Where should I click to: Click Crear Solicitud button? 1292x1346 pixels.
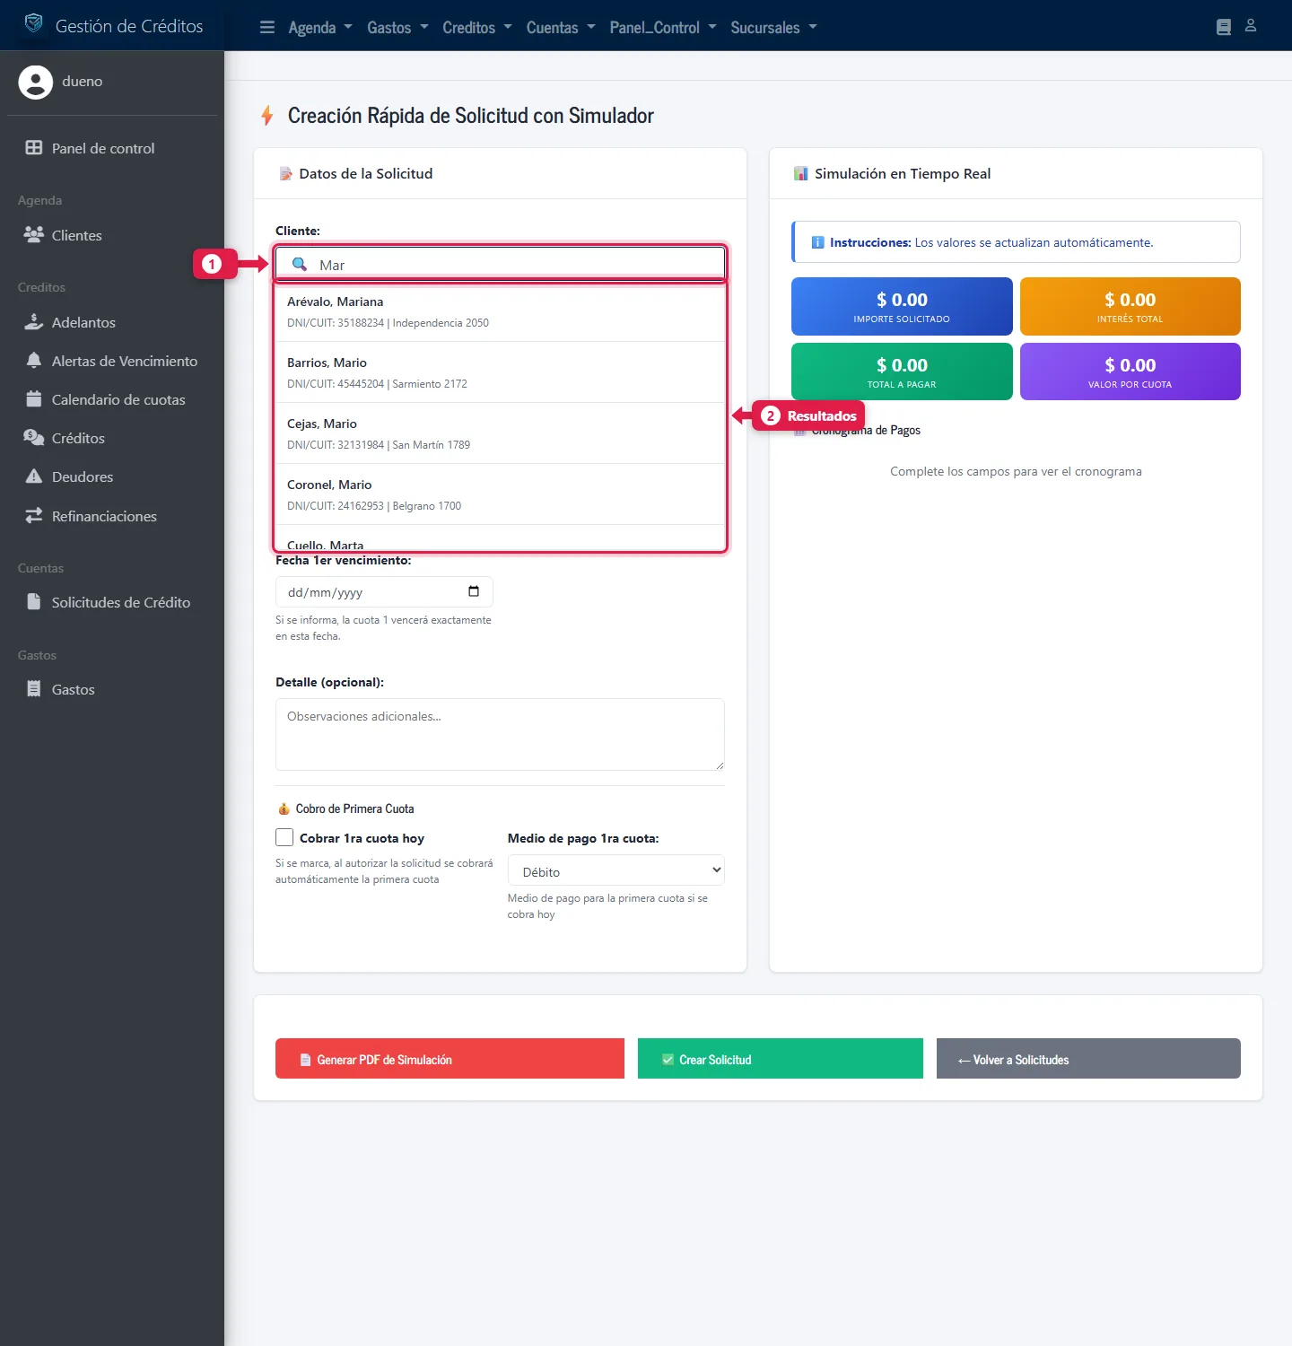tap(781, 1059)
